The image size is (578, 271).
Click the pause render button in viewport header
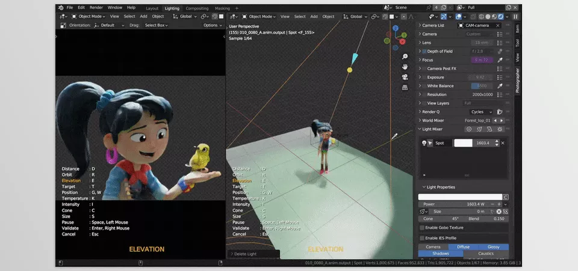(x=515, y=17)
